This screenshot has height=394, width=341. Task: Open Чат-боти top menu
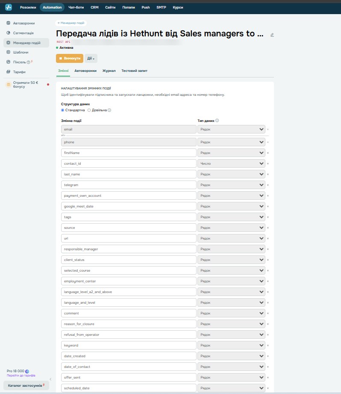click(76, 7)
